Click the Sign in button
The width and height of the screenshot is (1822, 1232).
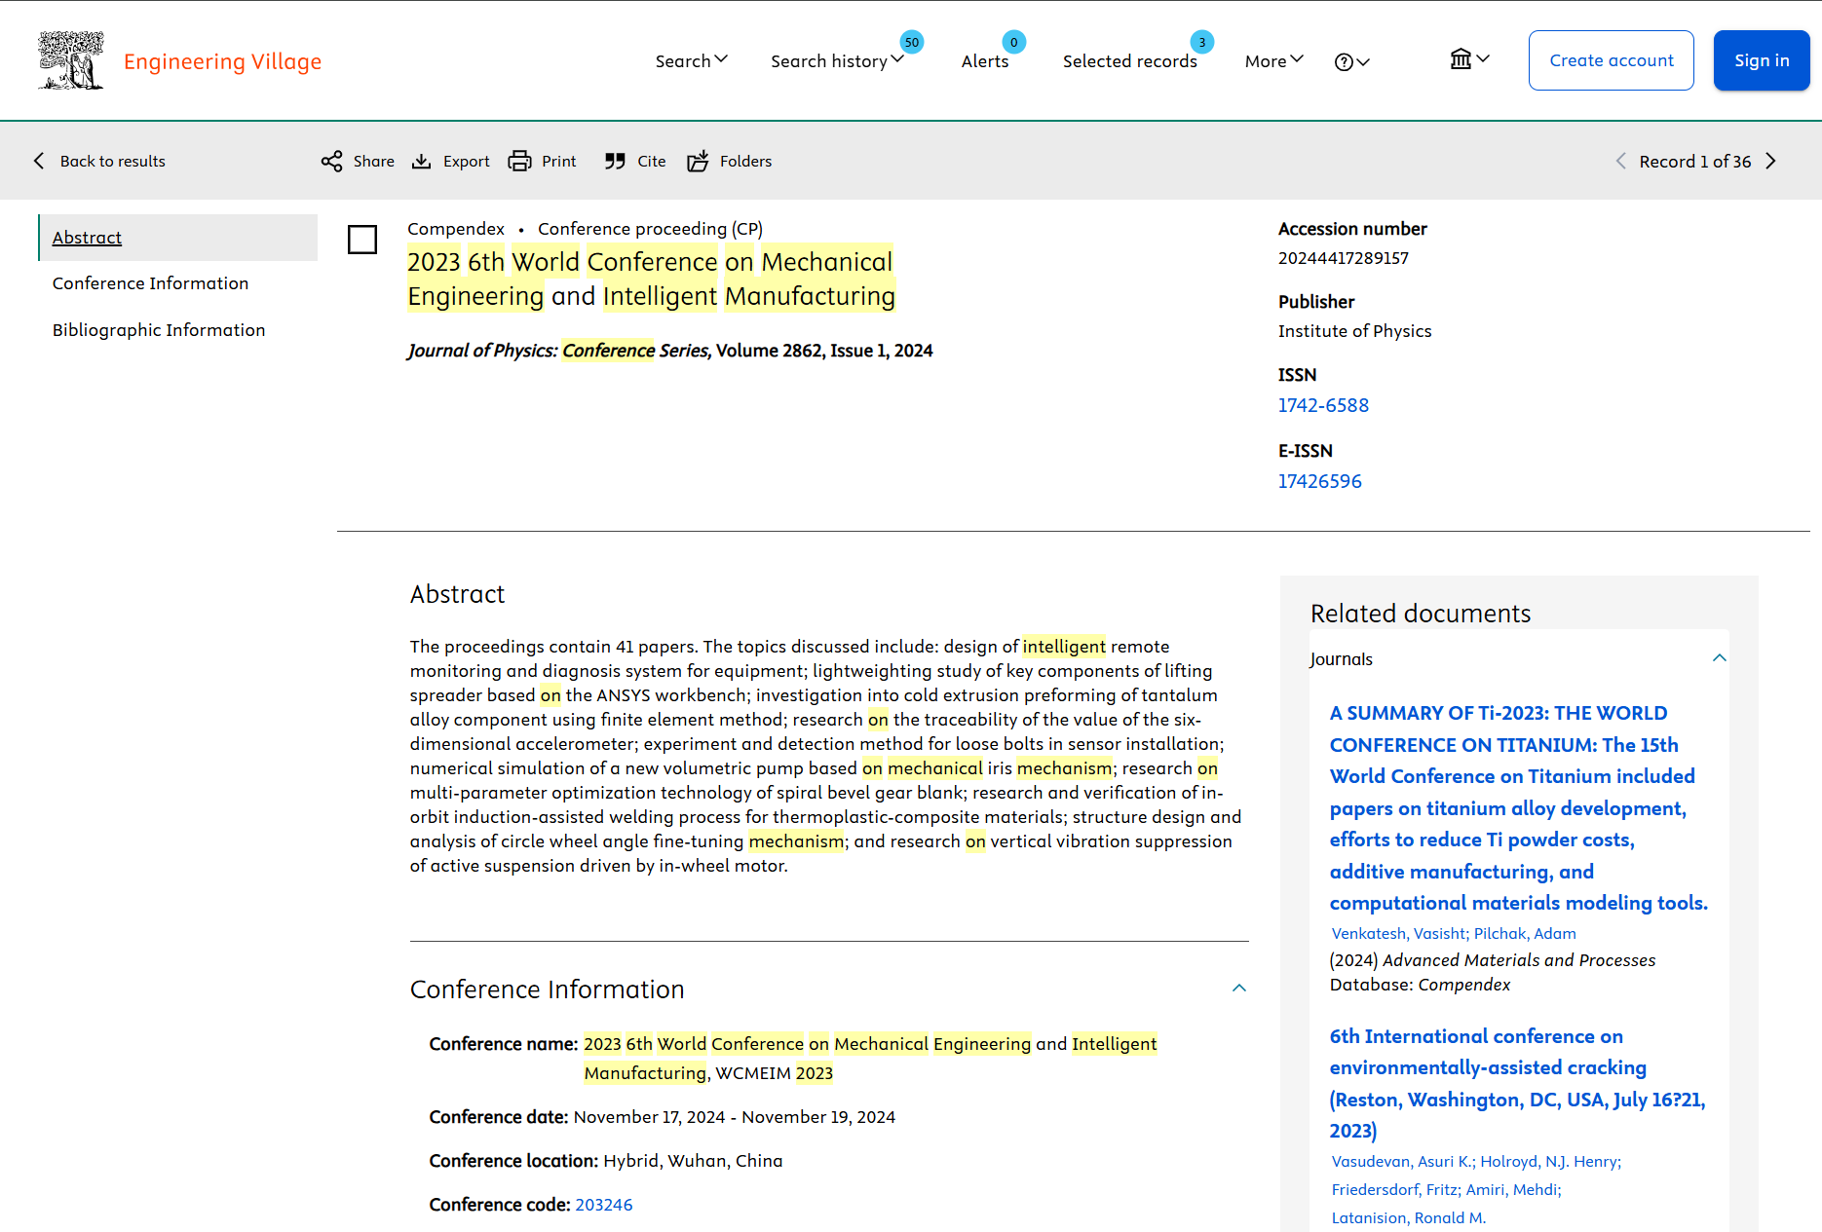[x=1762, y=60]
